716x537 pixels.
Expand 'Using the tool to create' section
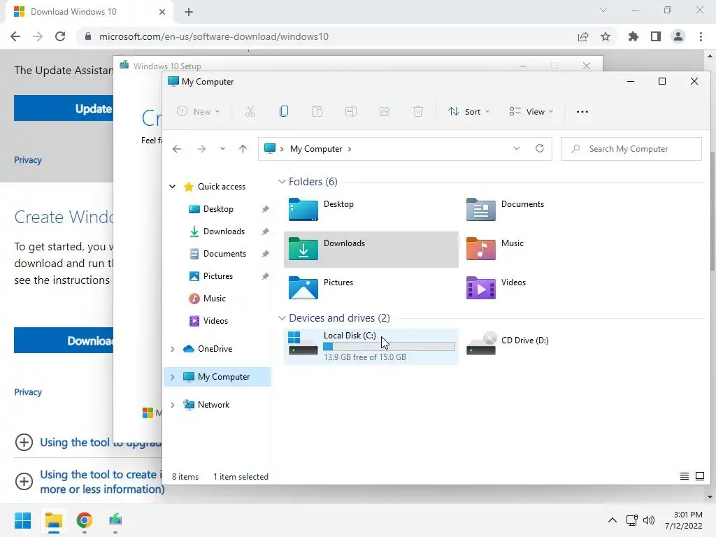24,481
